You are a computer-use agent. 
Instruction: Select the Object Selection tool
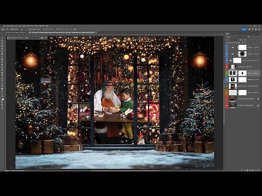[2, 43]
